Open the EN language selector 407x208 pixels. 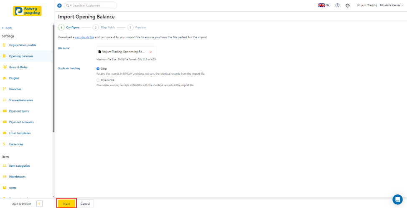(324, 5)
